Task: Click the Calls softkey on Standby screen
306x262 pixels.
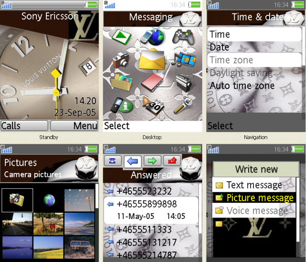Action: (x=24, y=126)
